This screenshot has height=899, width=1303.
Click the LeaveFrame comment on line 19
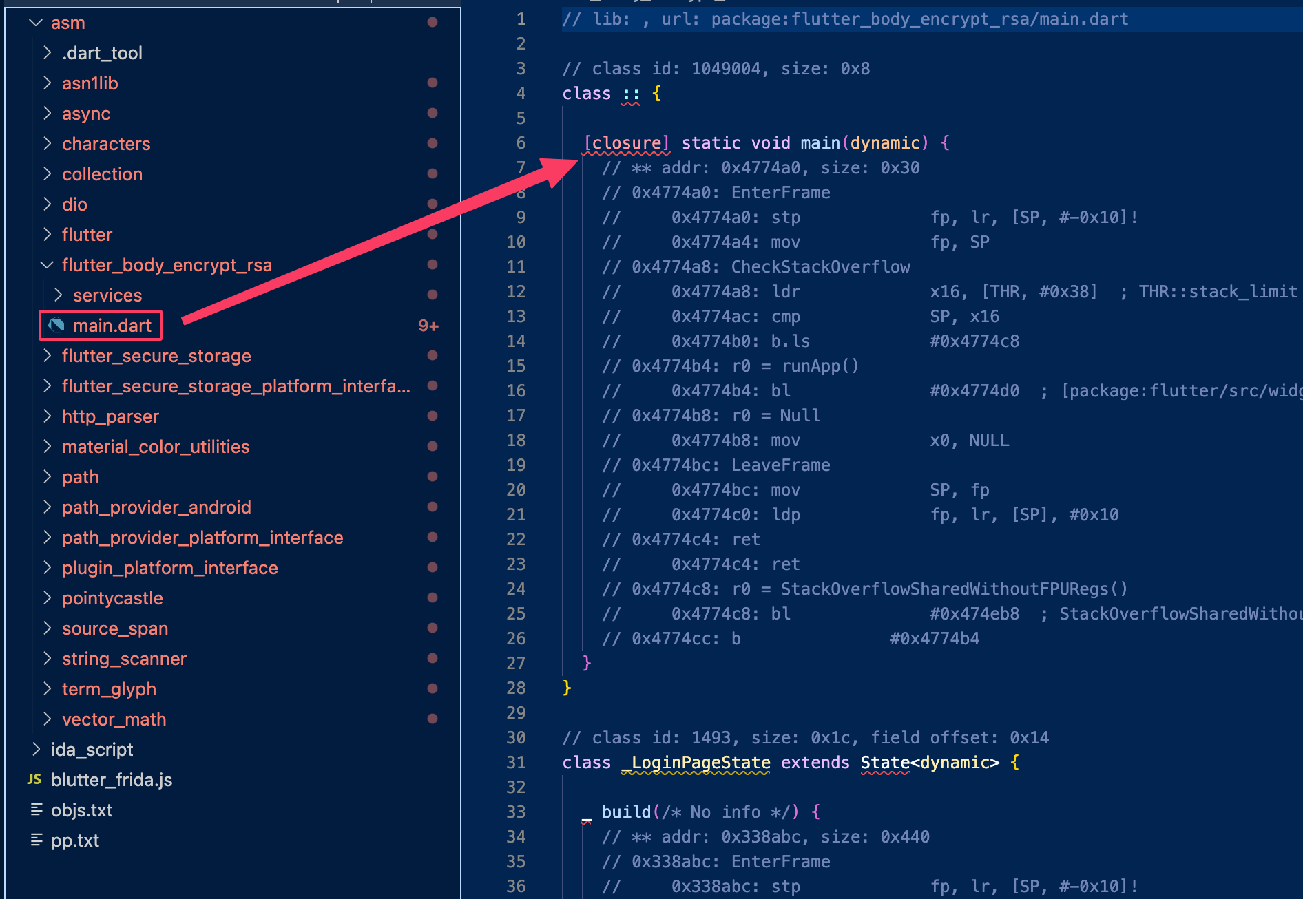coord(716,465)
